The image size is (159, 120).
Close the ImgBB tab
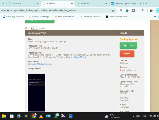pyautogui.click(x=140, y=3)
